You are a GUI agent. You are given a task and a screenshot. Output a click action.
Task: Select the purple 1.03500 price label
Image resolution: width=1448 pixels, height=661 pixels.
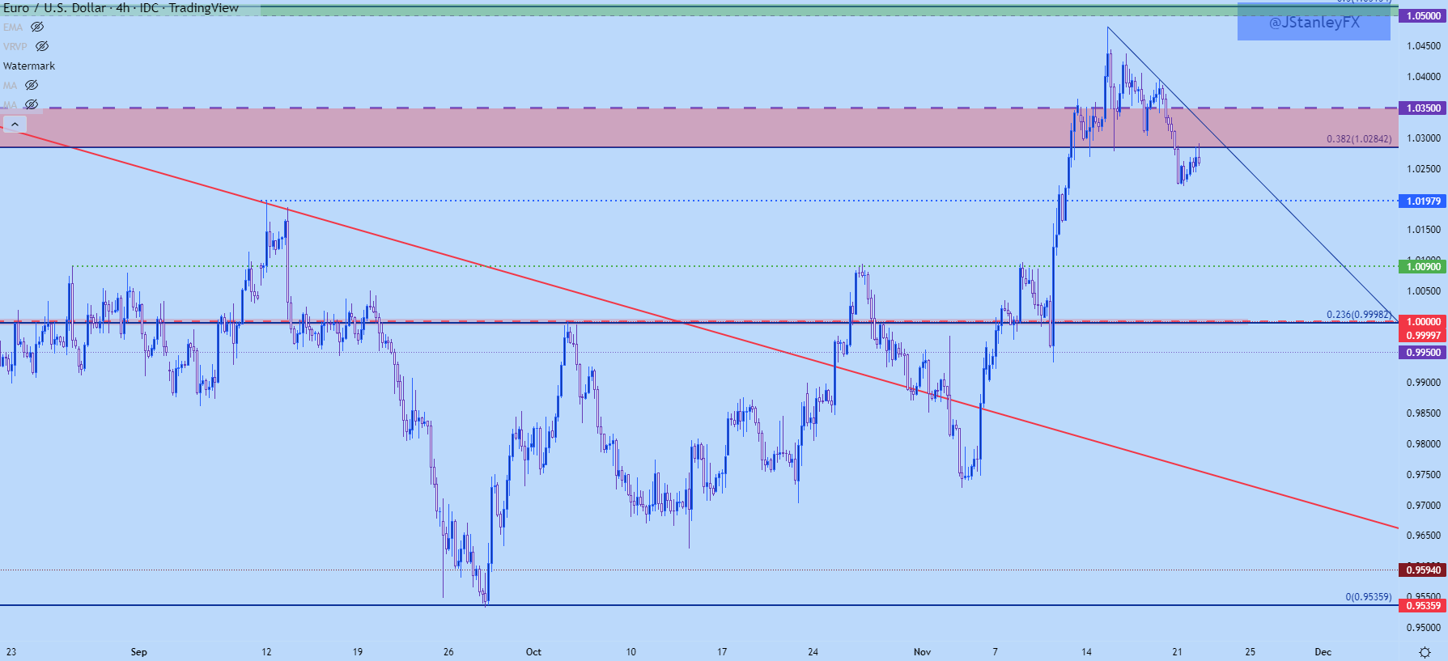(1423, 108)
